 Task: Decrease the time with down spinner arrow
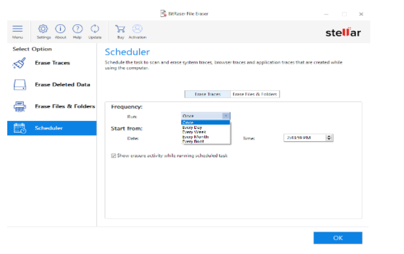pos(329,140)
